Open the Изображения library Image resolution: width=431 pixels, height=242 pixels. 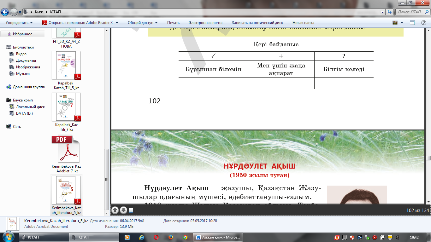pyautogui.click(x=28, y=67)
